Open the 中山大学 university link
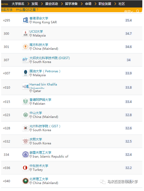This screenshot has height=191, width=144. pyautogui.click(x=36, y=113)
